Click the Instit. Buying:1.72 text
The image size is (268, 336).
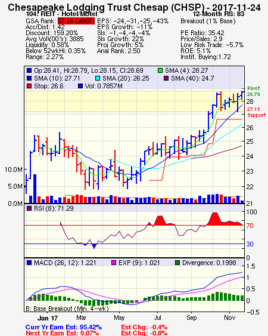pos(205,57)
